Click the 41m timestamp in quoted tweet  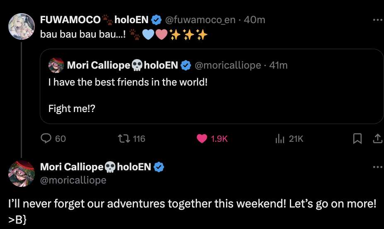[x=278, y=65]
